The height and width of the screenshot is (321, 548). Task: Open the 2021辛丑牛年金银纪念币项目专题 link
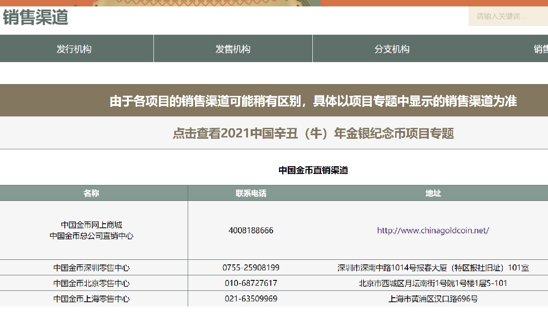click(314, 133)
